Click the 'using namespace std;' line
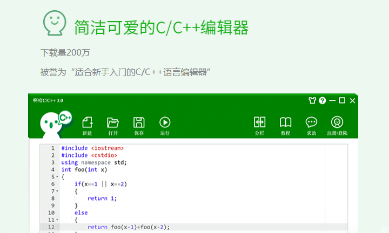Image resolution: width=389 pixels, height=233 pixels. pyautogui.click(x=94, y=162)
